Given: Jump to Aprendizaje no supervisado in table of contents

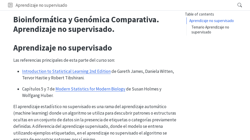Looking at the screenshot, I should click(x=211, y=21).
